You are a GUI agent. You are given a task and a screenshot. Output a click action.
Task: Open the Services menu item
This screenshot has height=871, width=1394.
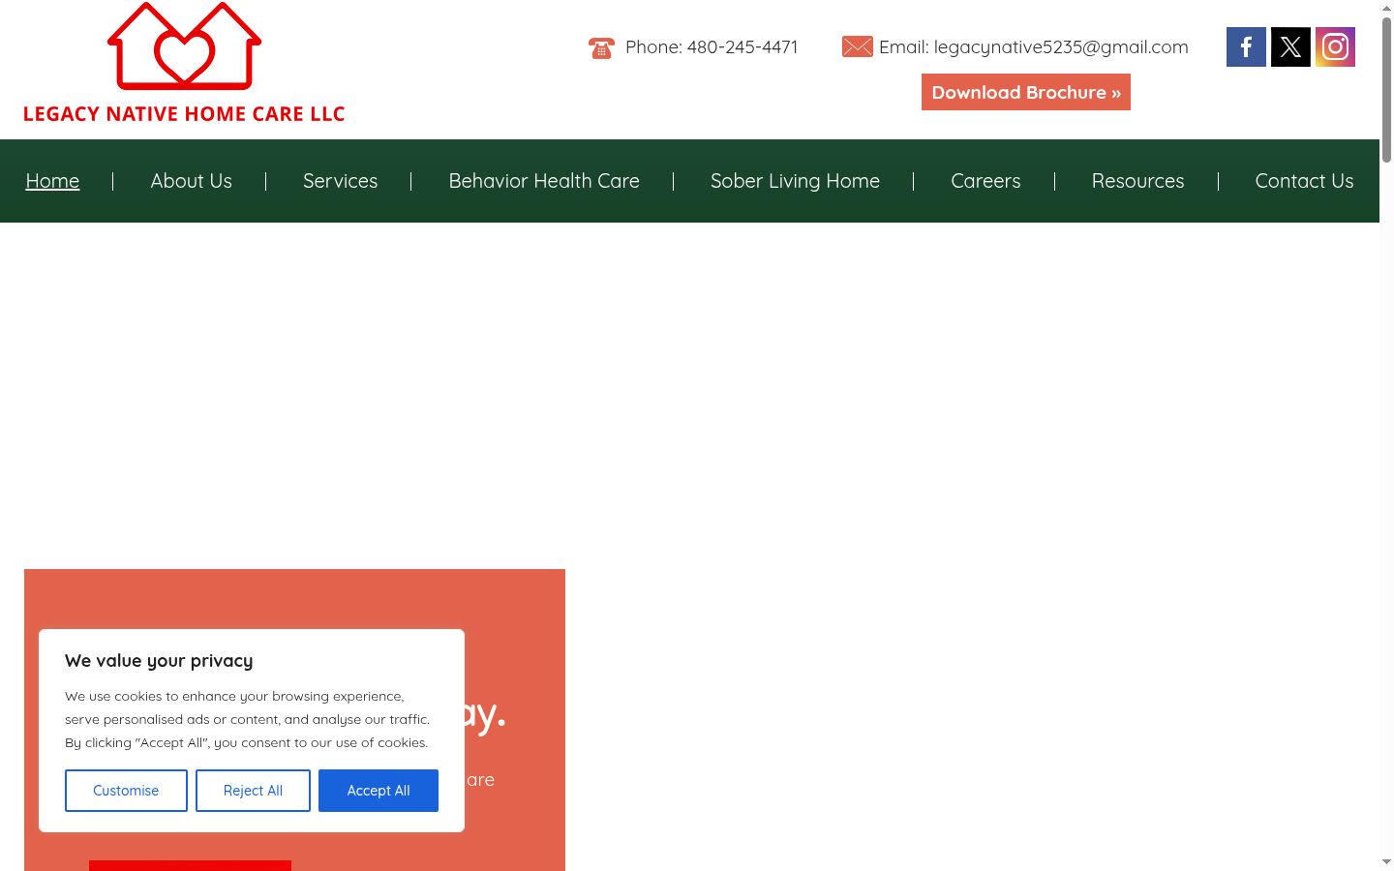point(340,181)
